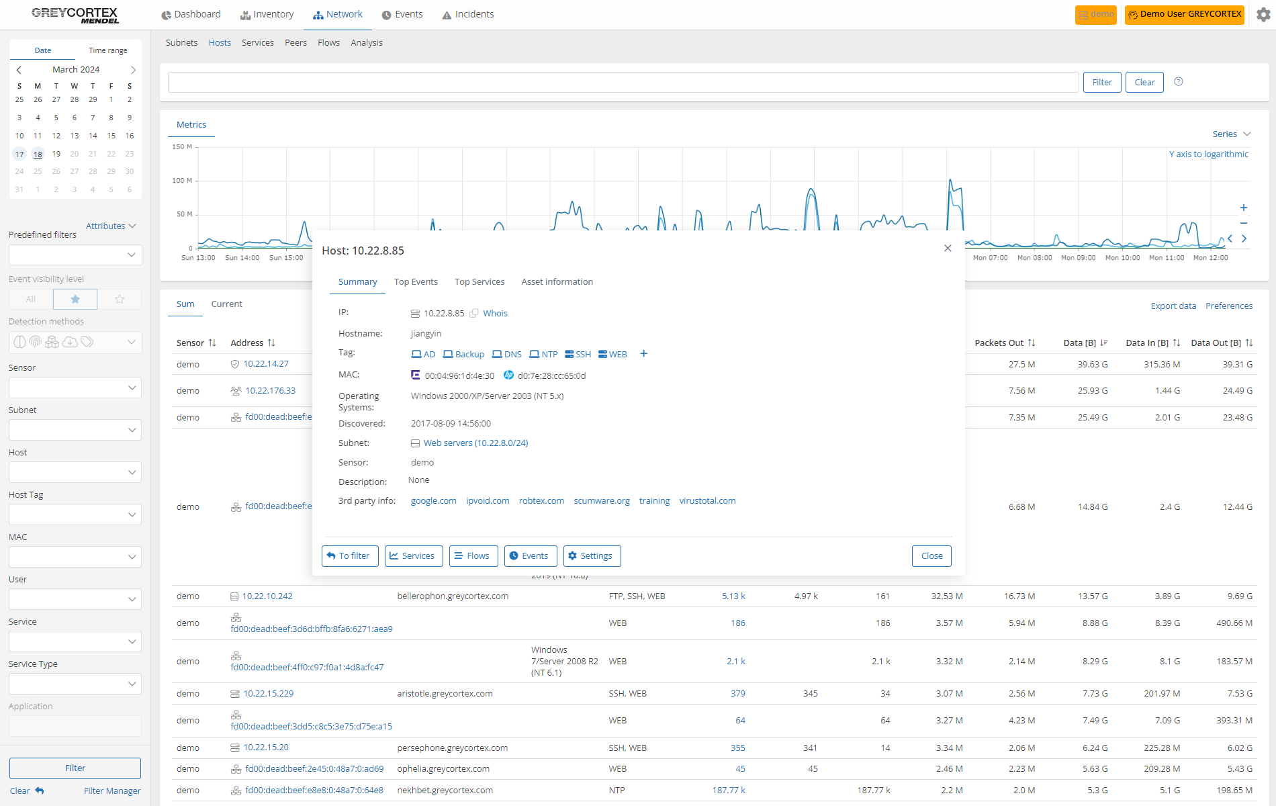Viewport: 1276px width, 806px height.
Task: Switch Y axis to logarithmic
Action: 1209,154
